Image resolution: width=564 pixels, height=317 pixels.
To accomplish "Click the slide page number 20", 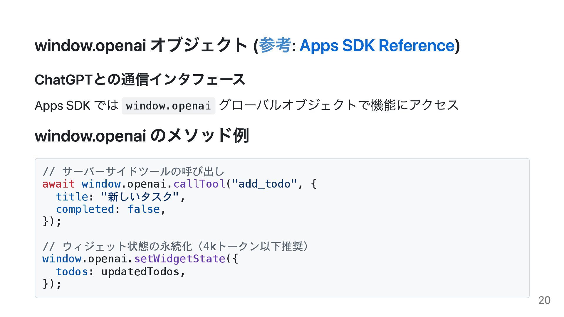I will (544, 300).
